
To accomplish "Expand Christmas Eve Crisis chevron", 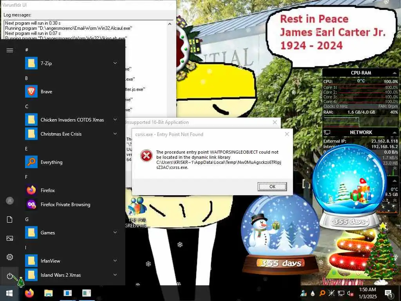I will click(115, 134).
